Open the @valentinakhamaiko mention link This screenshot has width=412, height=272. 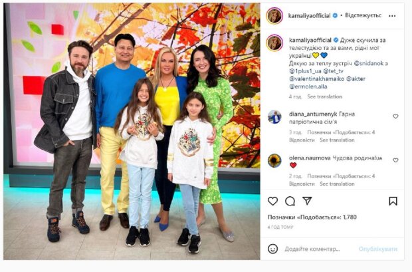[x=316, y=78]
